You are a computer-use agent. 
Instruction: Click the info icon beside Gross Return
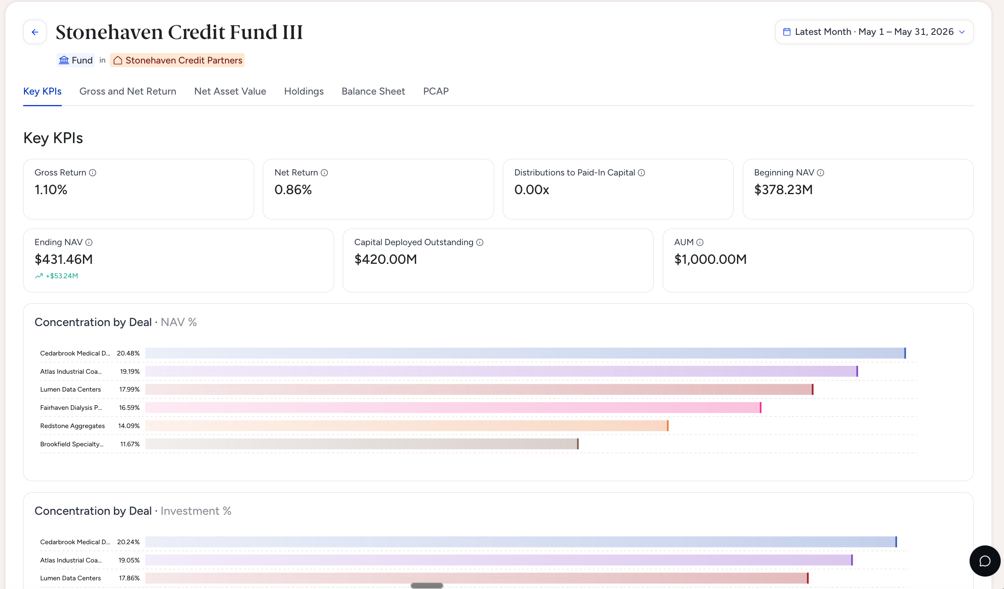coord(93,173)
